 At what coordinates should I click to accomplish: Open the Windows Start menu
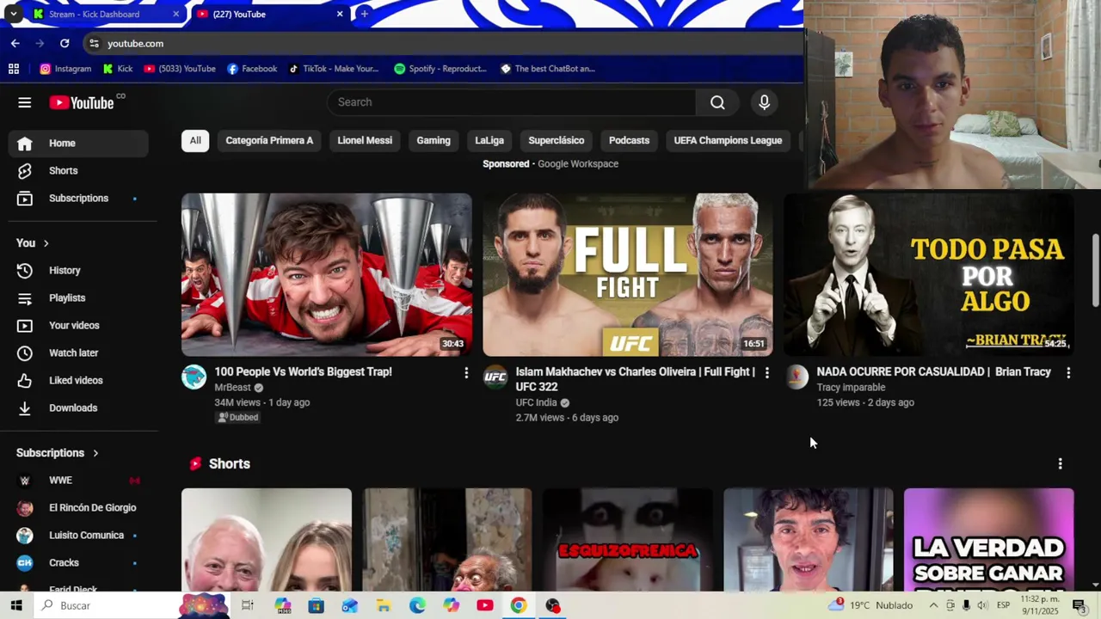pos(15,605)
